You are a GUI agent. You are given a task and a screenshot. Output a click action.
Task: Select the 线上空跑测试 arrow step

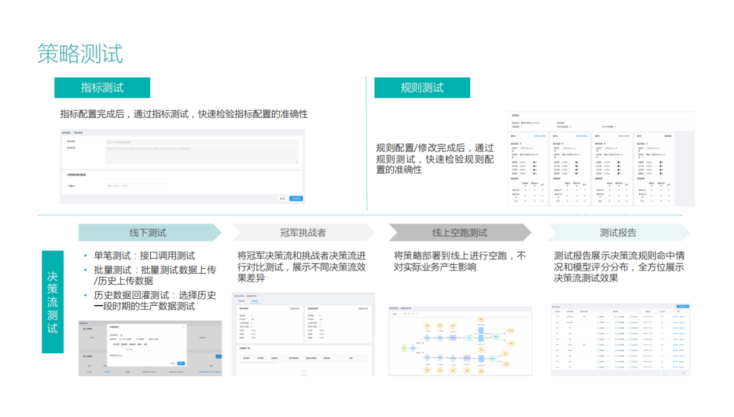459,232
